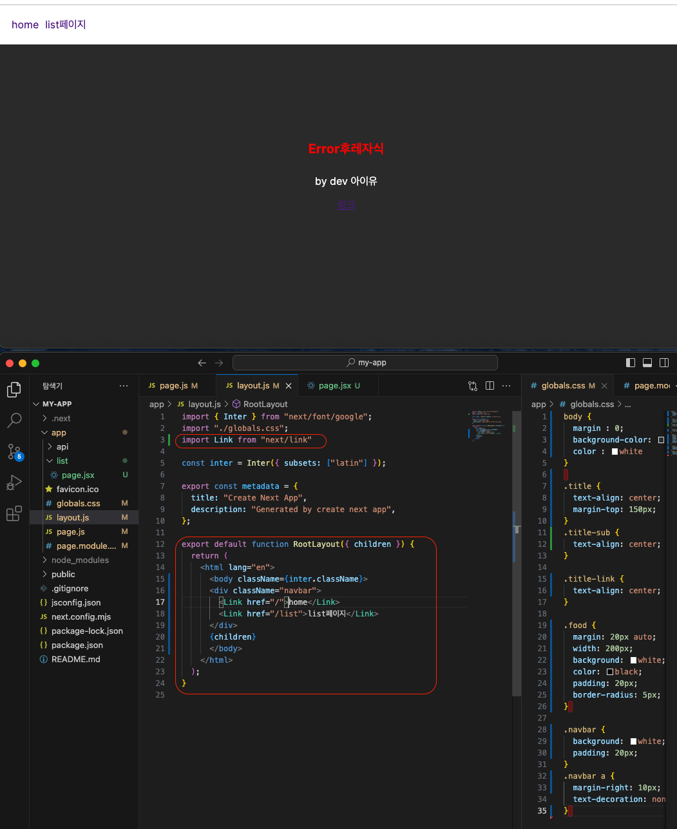Image resolution: width=677 pixels, height=829 pixels.
Task: Open the Run and Debug view
Action: click(14, 482)
